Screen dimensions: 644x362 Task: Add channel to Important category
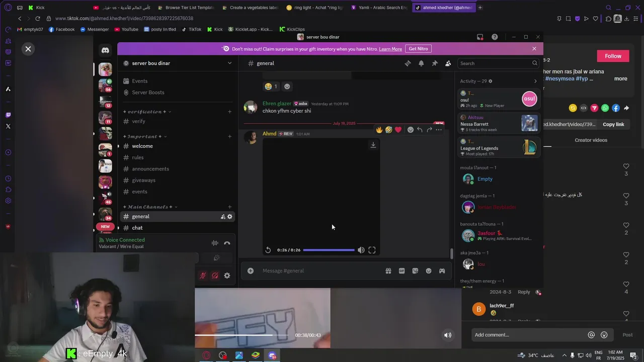[x=230, y=136]
